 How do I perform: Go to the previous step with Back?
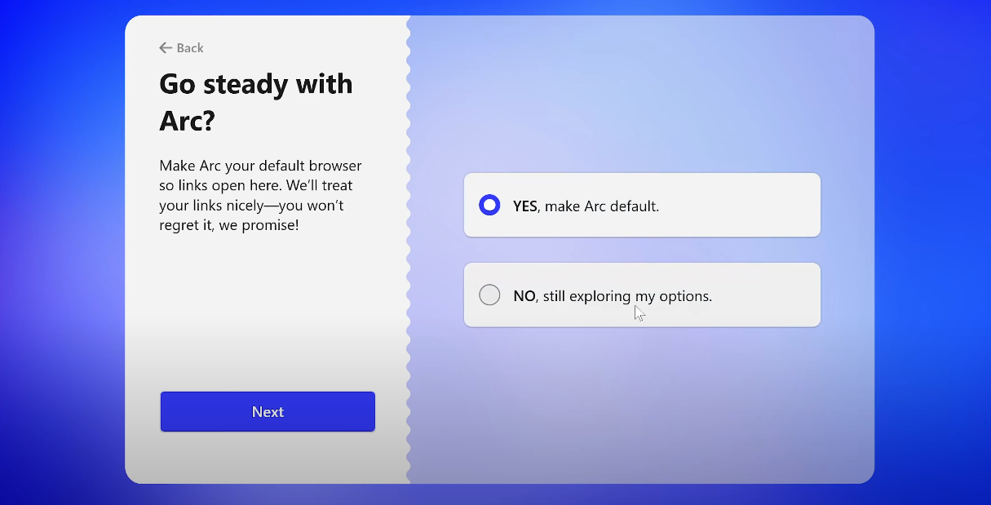[181, 48]
